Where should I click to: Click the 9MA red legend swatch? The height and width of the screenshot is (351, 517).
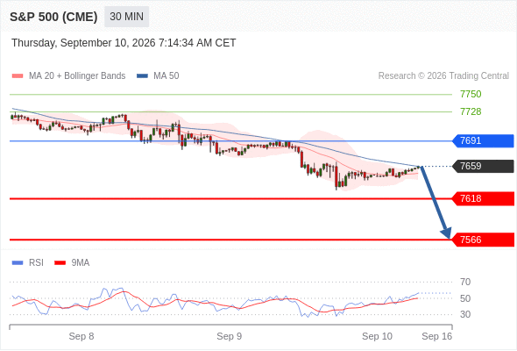coord(60,263)
